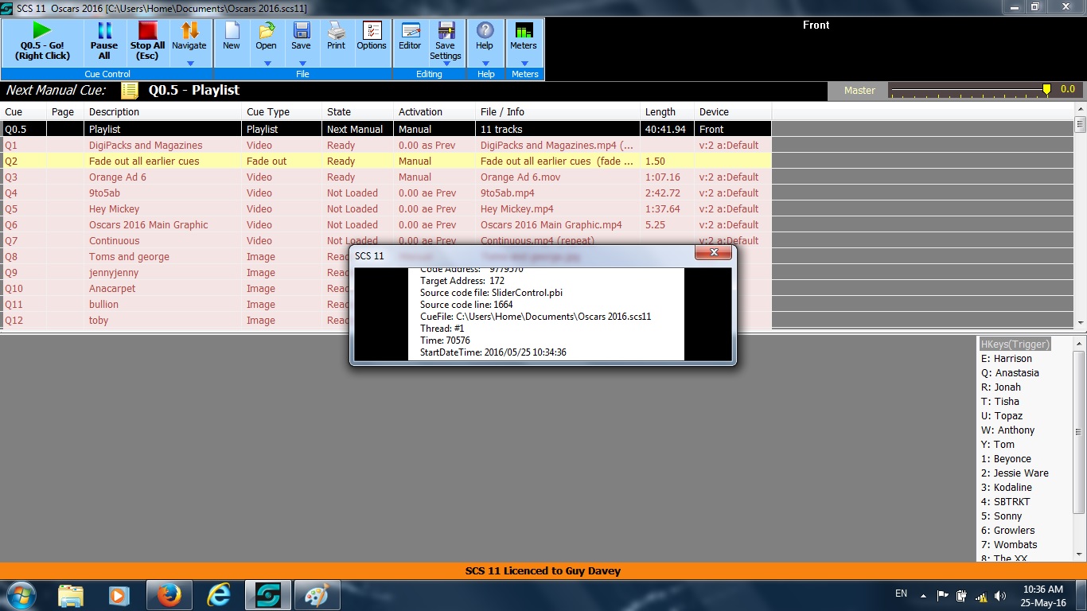
Task: Click the Pause All icon
Action: 104,31
